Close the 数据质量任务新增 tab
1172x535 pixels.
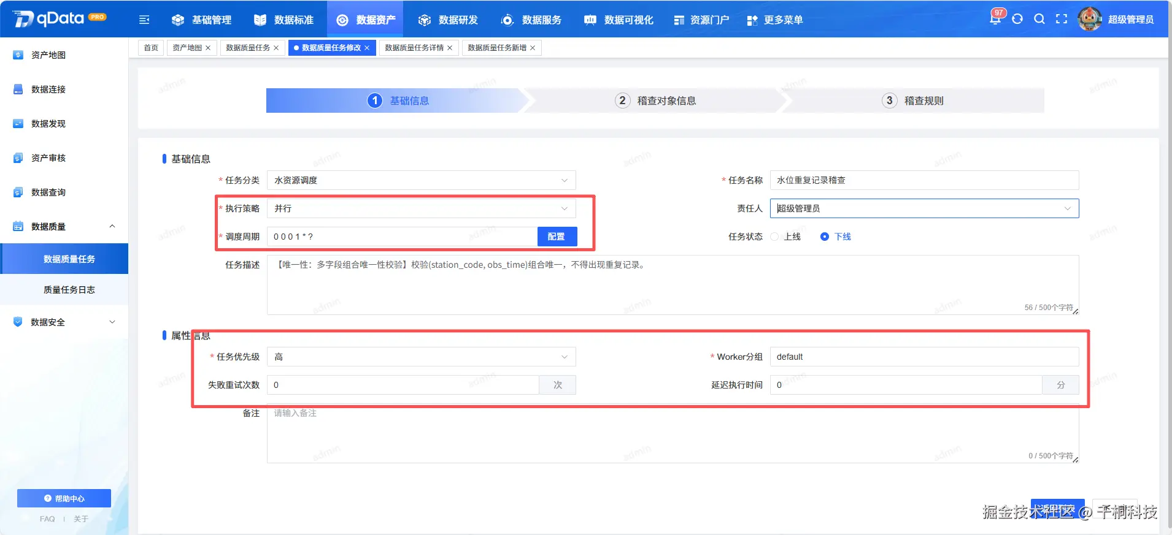[533, 48]
